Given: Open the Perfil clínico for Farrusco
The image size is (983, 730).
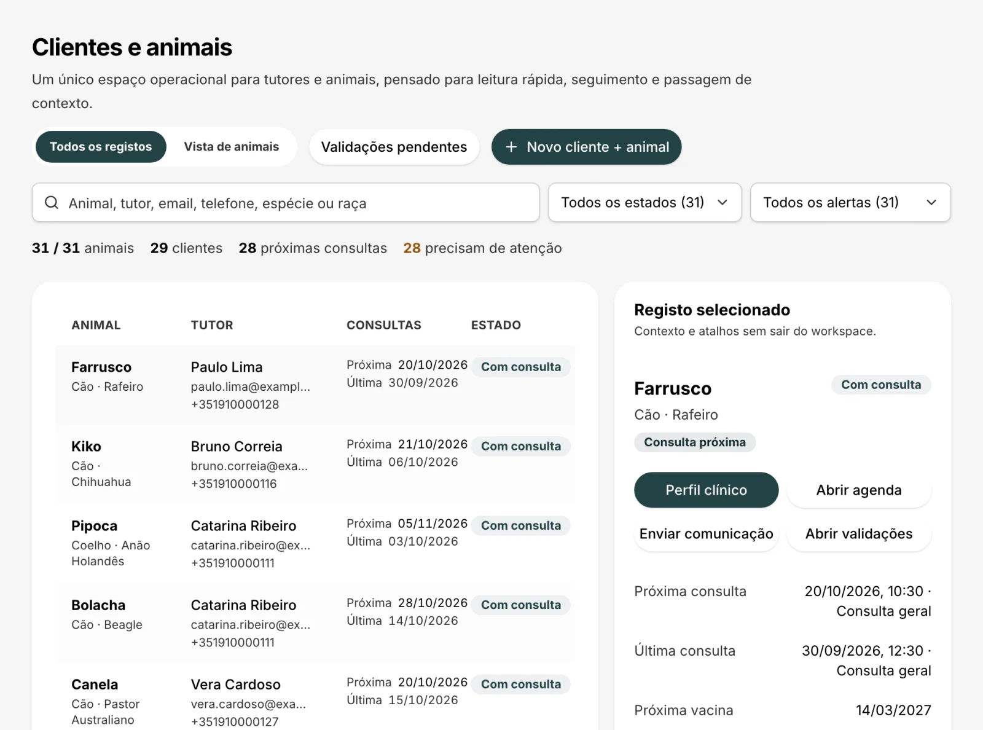Looking at the screenshot, I should pos(706,490).
